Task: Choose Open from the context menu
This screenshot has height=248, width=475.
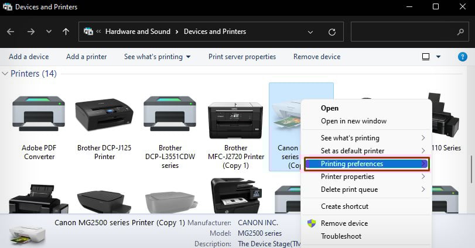Action: tap(330, 108)
